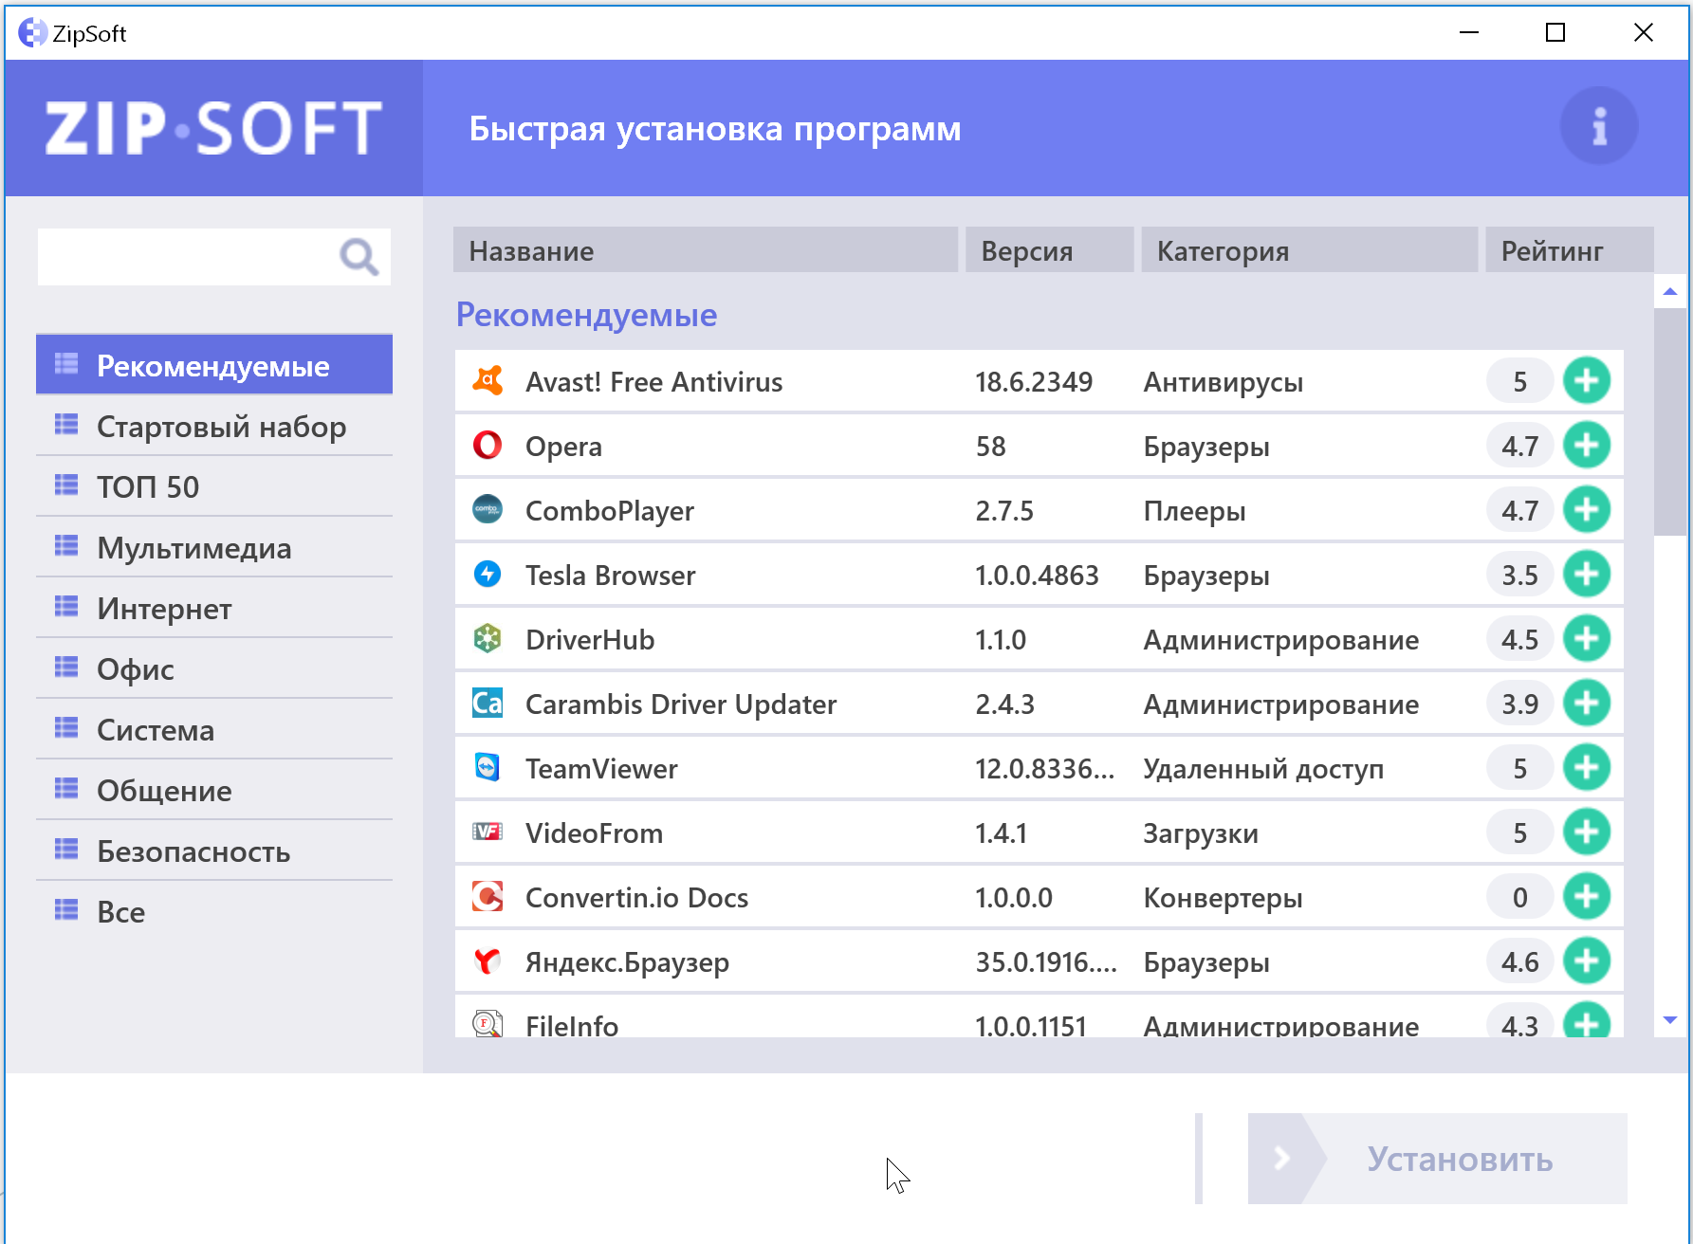Click the ZIP·SOFT logo
This screenshot has width=1693, height=1244.
pyautogui.click(x=213, y=128)
